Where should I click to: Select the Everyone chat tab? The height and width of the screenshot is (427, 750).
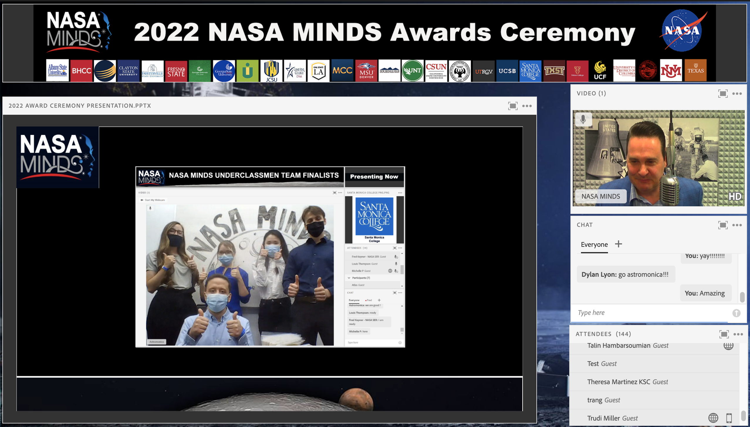pyautogui.click(x=594, y=244)
